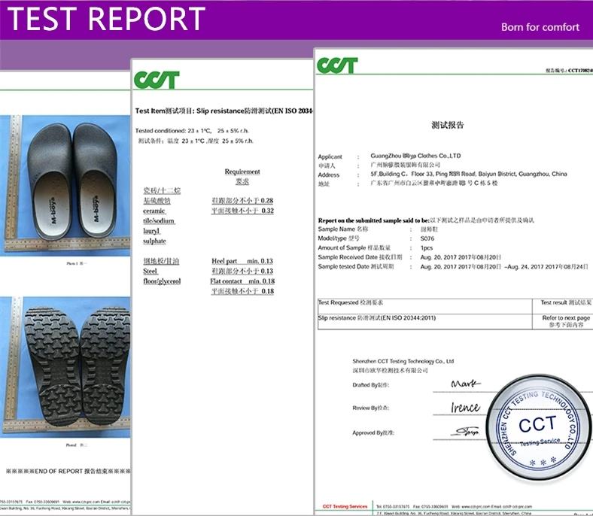593x516 pixels.
Task: Click the "Flat contact min. 0.18" requirement
Action: 242,281
